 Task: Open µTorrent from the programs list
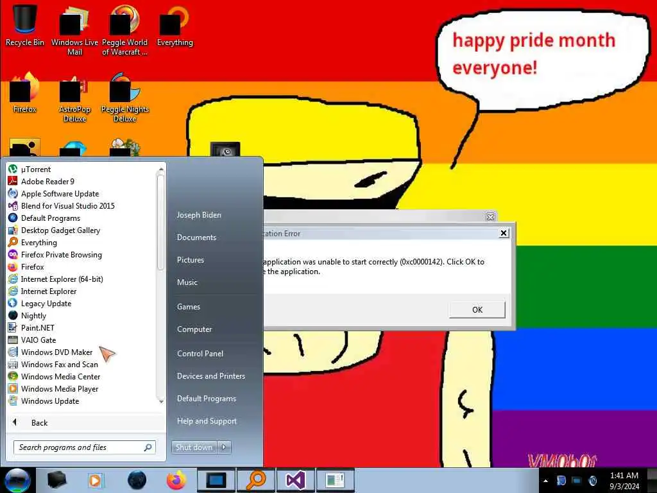(x=81, y=169)
